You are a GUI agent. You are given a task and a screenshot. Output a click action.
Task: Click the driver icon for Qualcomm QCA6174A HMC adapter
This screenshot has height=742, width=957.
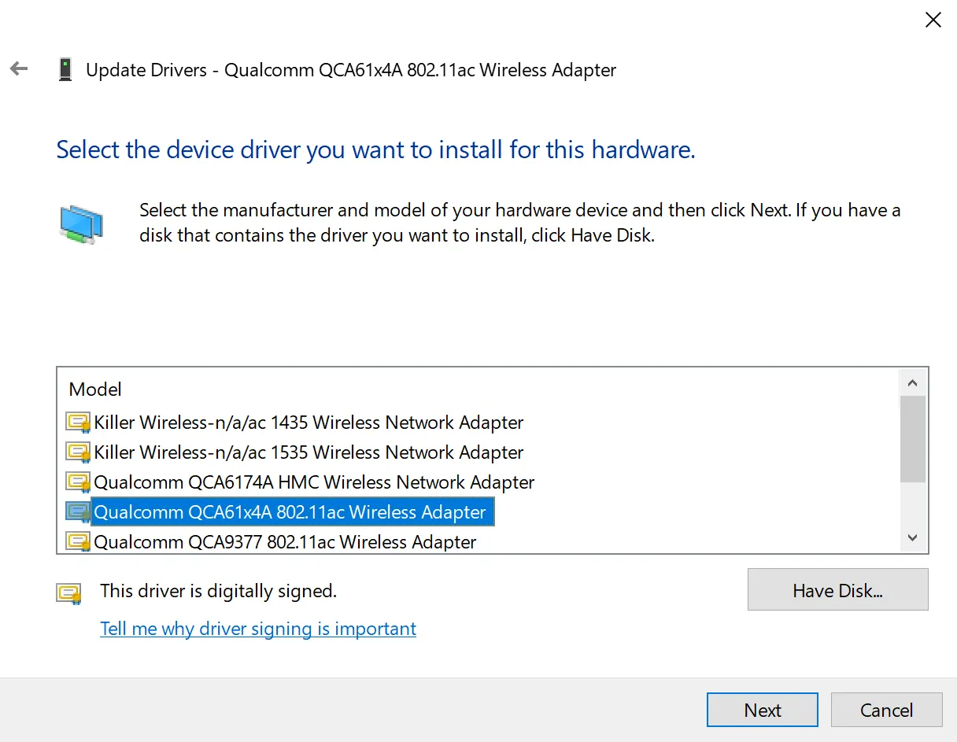point(78,482)
